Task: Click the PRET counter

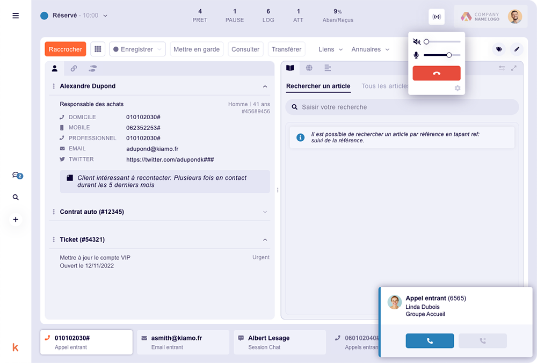Action: point(200,16)
